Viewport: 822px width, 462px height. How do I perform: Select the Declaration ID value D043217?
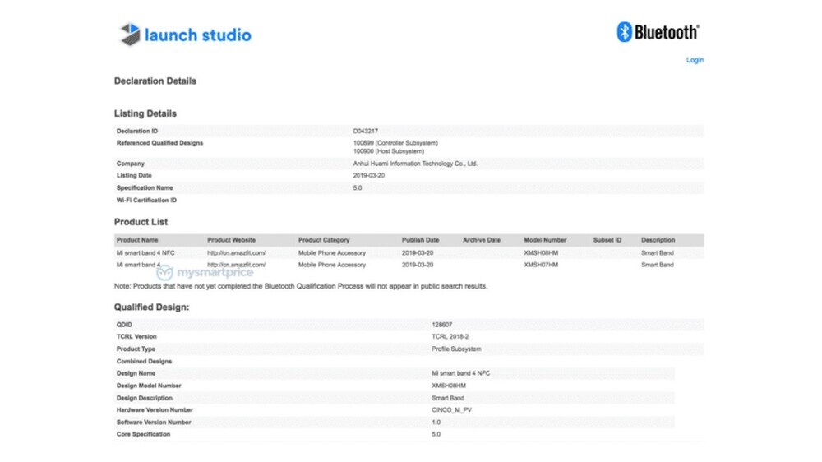click(x=366, y=131)
